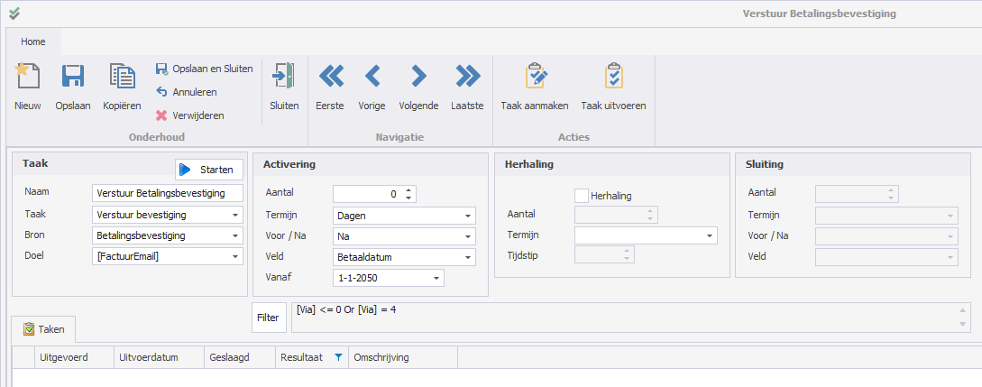Open the Sluiting Veld dropdown
982x387 pixels.
point(950,257)
